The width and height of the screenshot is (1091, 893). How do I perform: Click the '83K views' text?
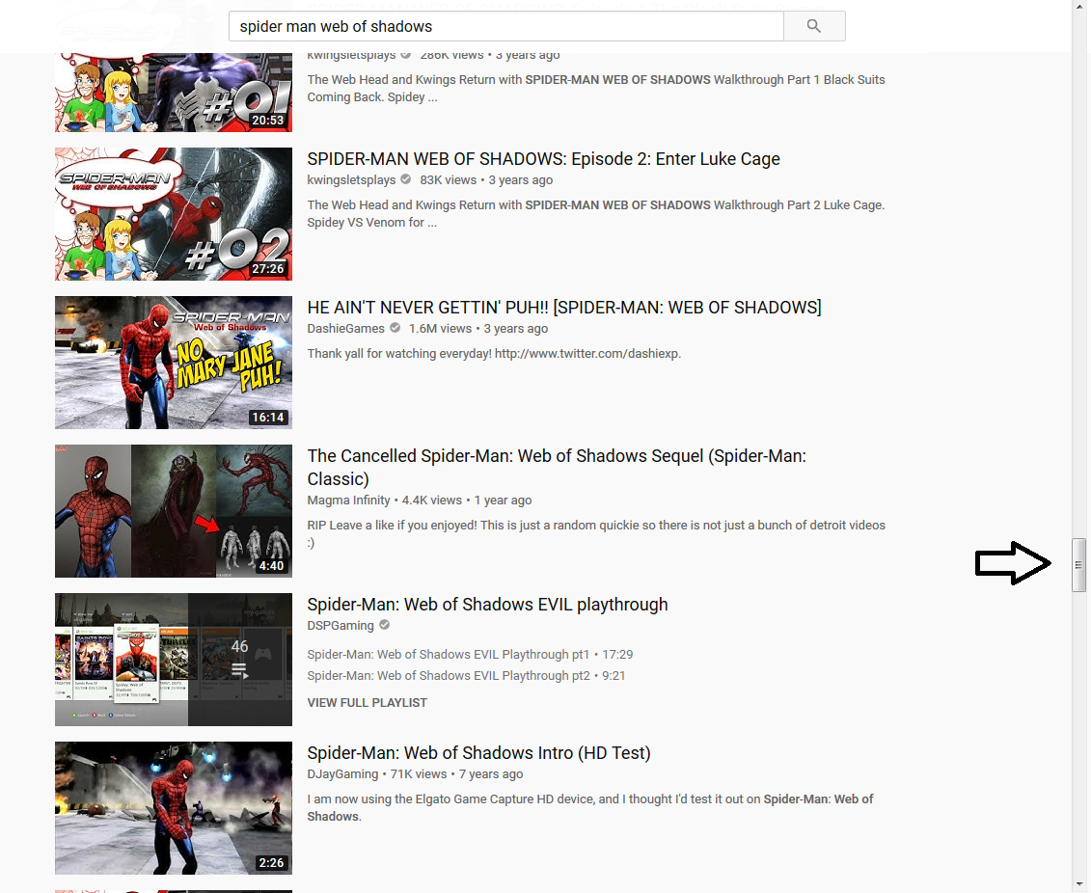pos(449,180)
